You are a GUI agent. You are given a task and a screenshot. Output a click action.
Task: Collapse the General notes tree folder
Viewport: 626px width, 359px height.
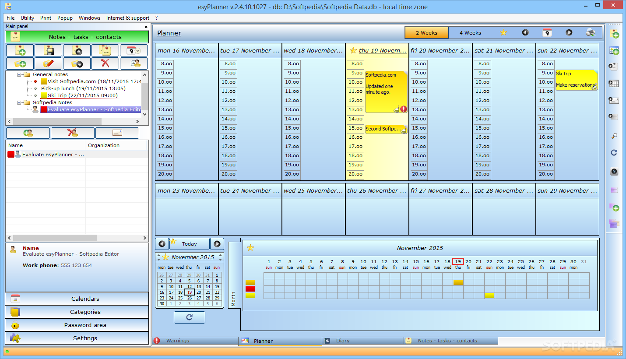pos(19,74)
